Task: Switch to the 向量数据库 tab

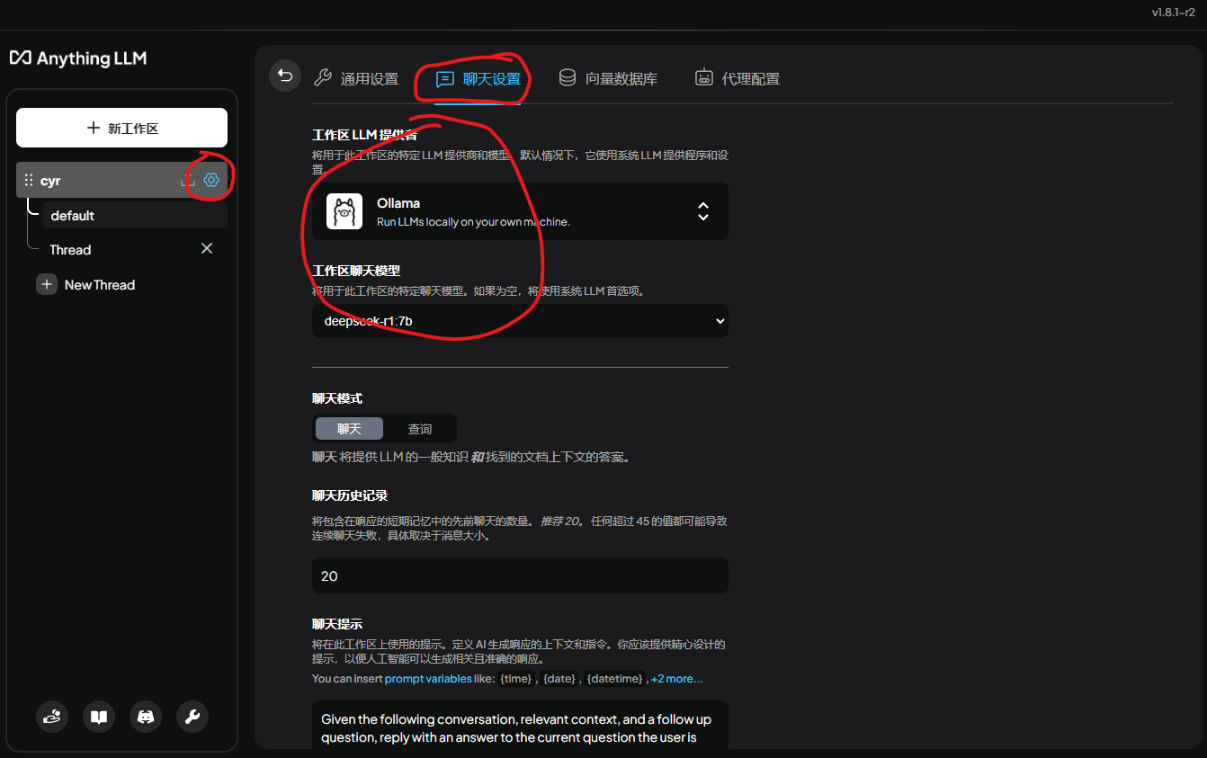Action: pos(607,78)
